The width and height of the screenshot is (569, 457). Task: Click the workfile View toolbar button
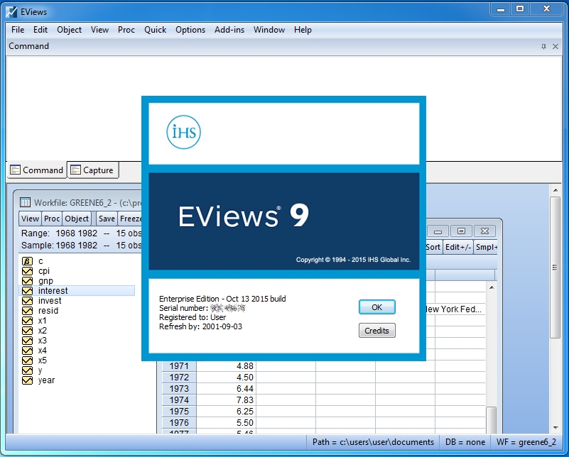point(30,219)
